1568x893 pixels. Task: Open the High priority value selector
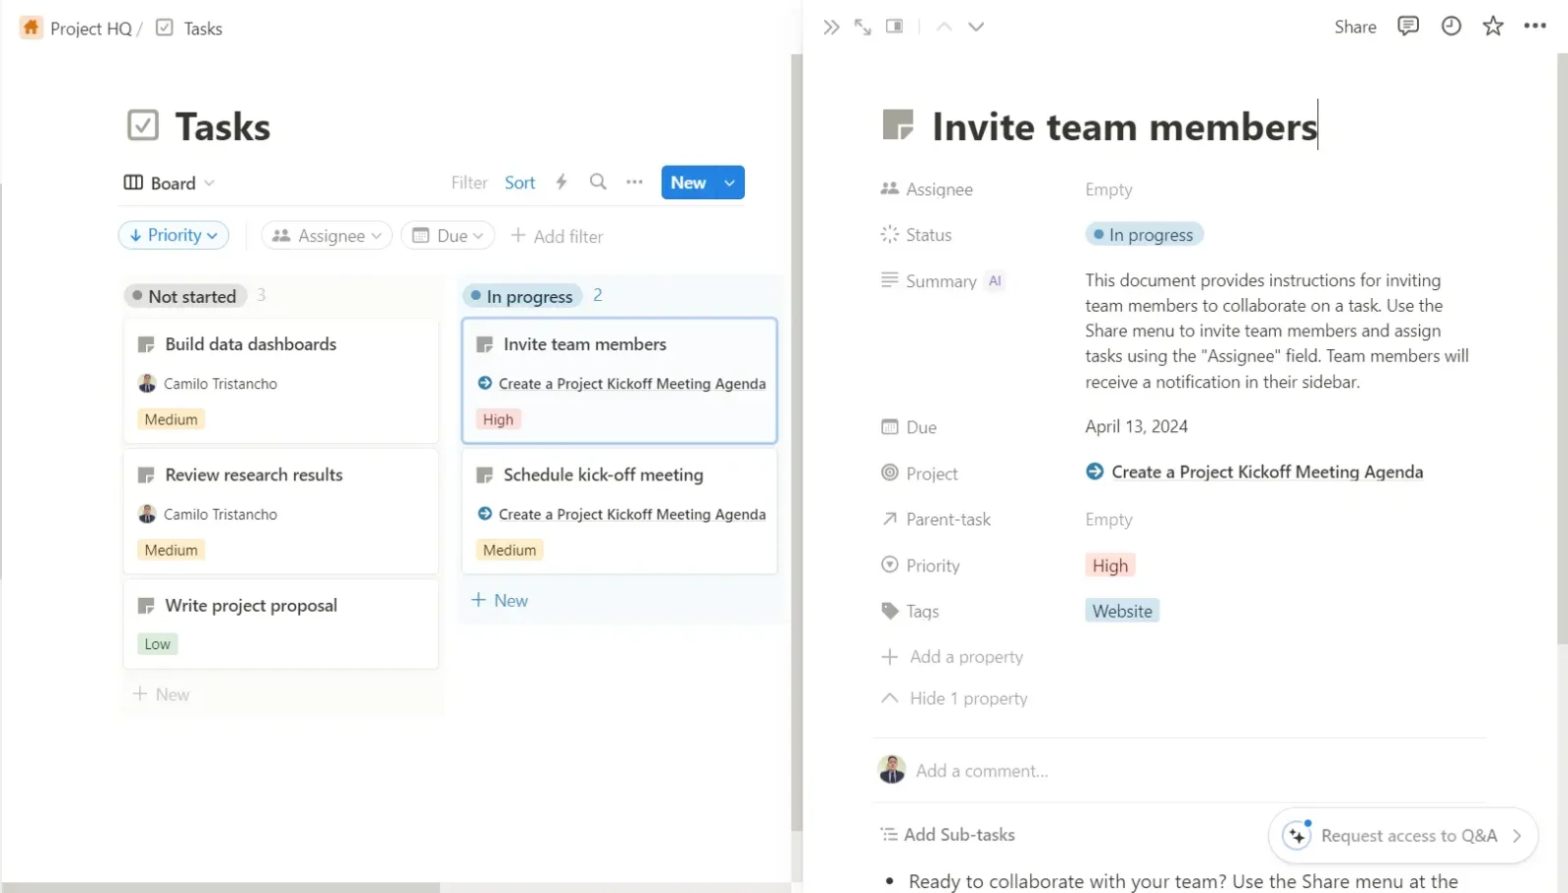[x=1110, y=566]
